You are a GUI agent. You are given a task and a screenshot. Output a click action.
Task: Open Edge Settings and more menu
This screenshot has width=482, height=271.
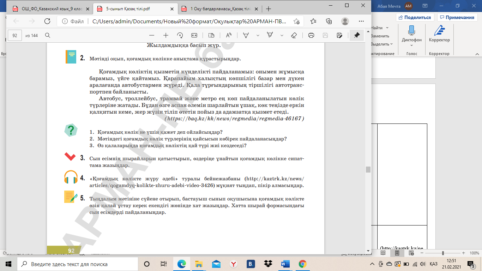click(361, 21)
